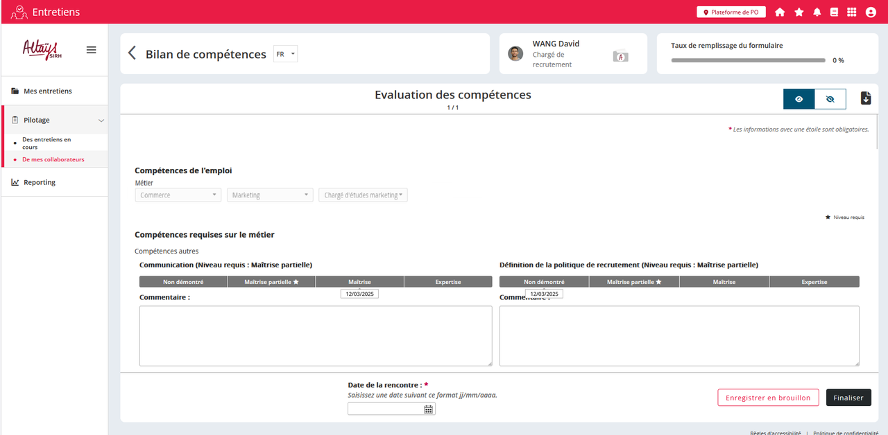888x435 pixels.
Task: Click the Finaliser button
Action: [x=848, y=398]
